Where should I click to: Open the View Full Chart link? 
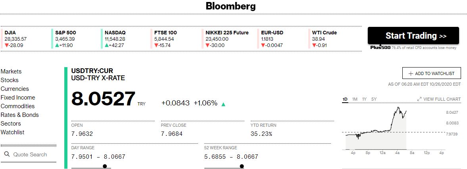tap(439, 99)
